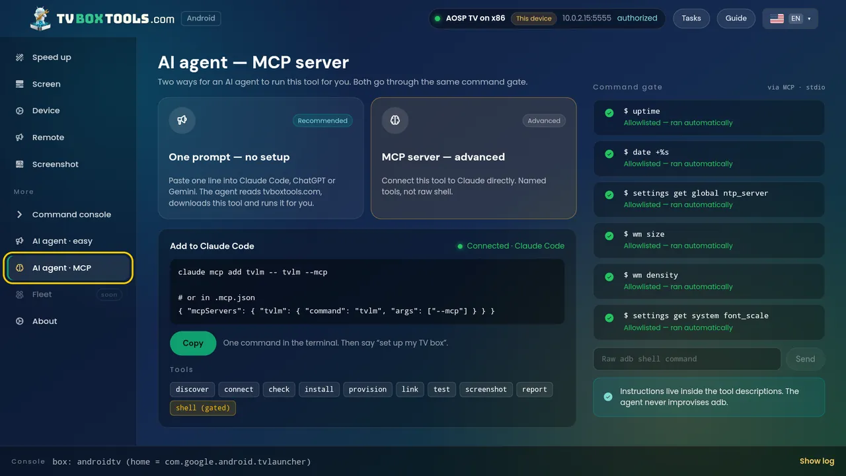Open the EN language dropdown
The width and height of the screenshot is (846, 476).
click(x=790, y=19)
